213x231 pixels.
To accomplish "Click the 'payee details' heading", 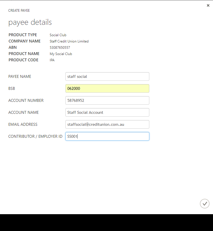I will pos(30,23).
